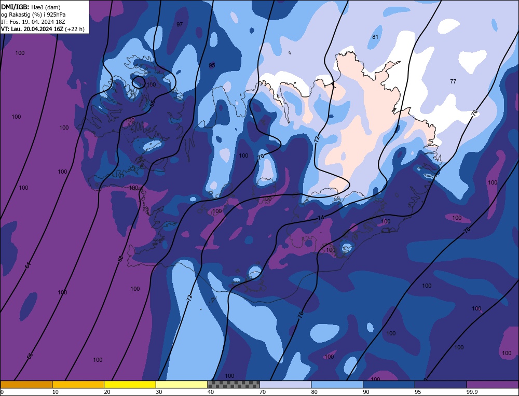Click the gray checkered 40–70 legend swatch
This screenshot has height=396, width=519.
(234, 385)
